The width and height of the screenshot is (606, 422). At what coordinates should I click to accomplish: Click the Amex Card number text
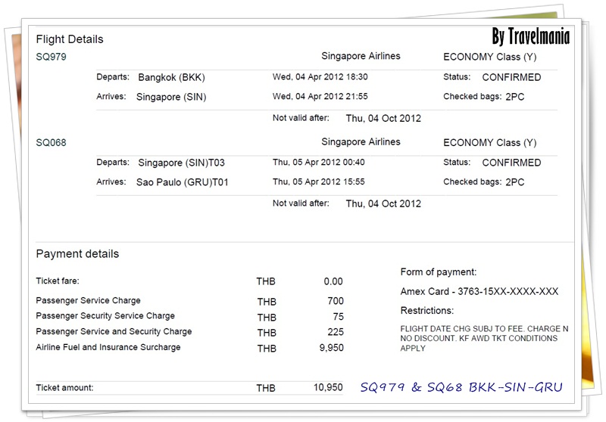[479, 292]
